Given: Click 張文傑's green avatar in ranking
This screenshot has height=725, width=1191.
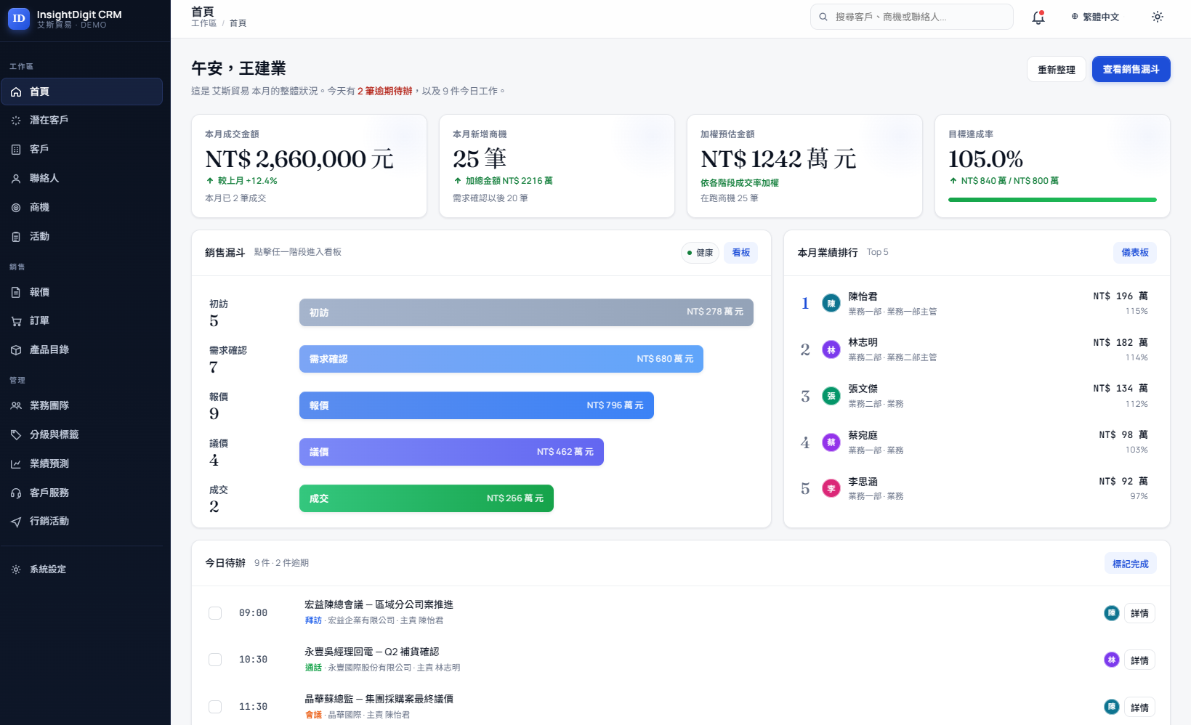Looking at the screenshot, I should pos(831,396).
